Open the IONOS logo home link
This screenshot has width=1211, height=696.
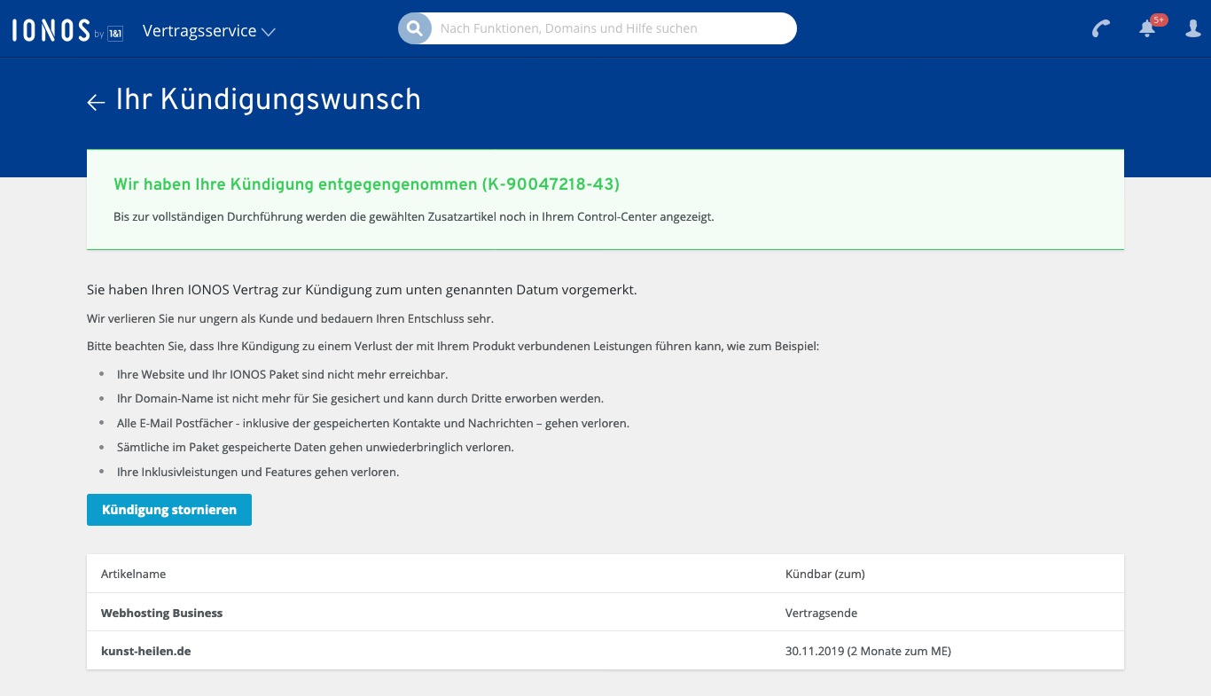pyautogui.click(x=67, y=30)
